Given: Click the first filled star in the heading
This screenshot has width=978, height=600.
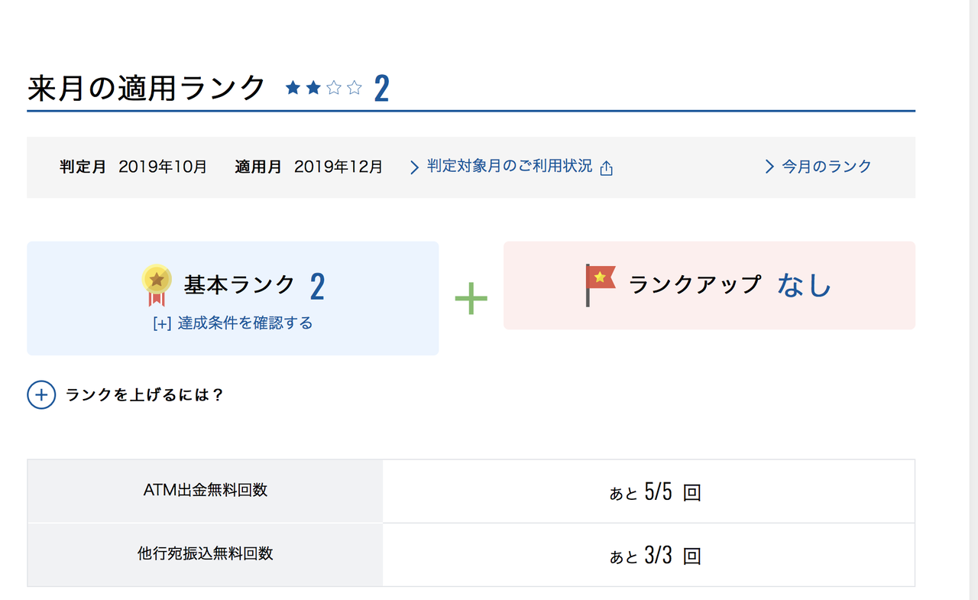Looking at the screenshot, I should (x=293, y=89).
